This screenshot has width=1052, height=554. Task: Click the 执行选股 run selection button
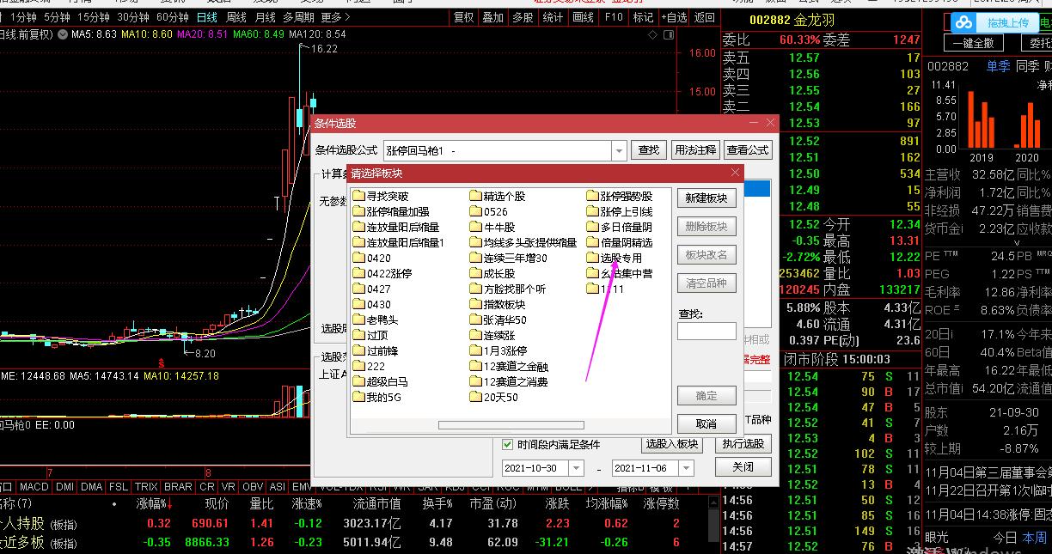[743, 445]
